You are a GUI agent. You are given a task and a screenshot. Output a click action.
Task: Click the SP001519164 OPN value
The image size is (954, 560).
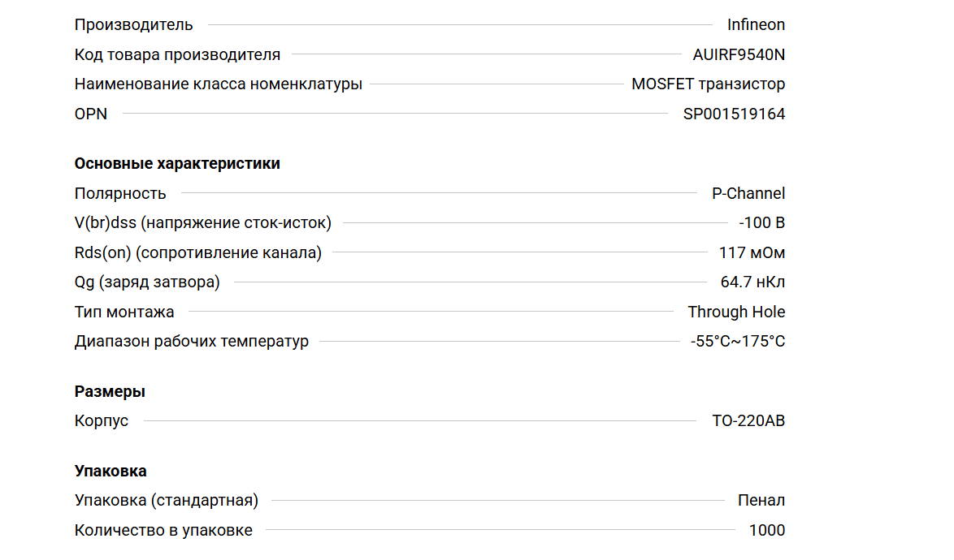(734, 114)
